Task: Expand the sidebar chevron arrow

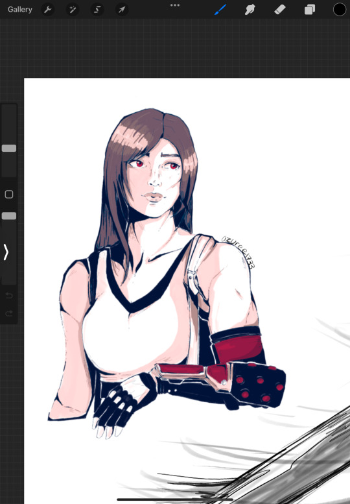Action: point(6,252)
